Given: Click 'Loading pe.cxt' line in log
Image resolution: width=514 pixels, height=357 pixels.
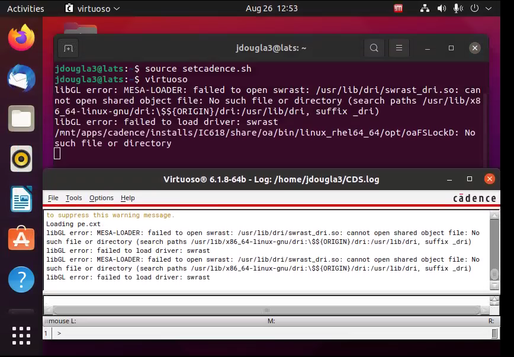Looking at the screenshot, I should 73,224.
